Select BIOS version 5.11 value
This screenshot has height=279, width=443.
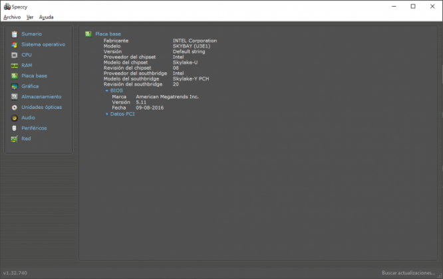point(141,102)
